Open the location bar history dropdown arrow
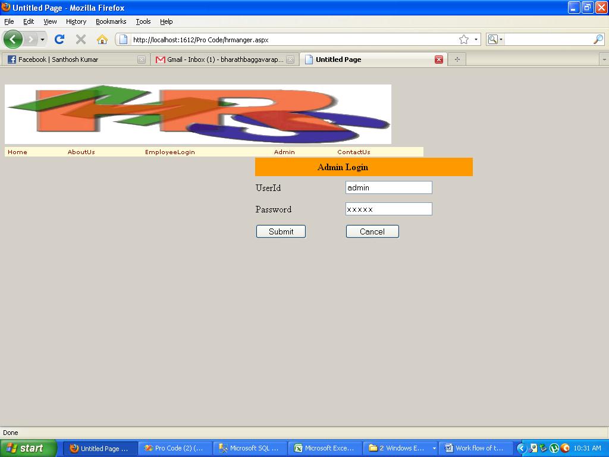The image size is (609, 457). click(x=476, y=39)
